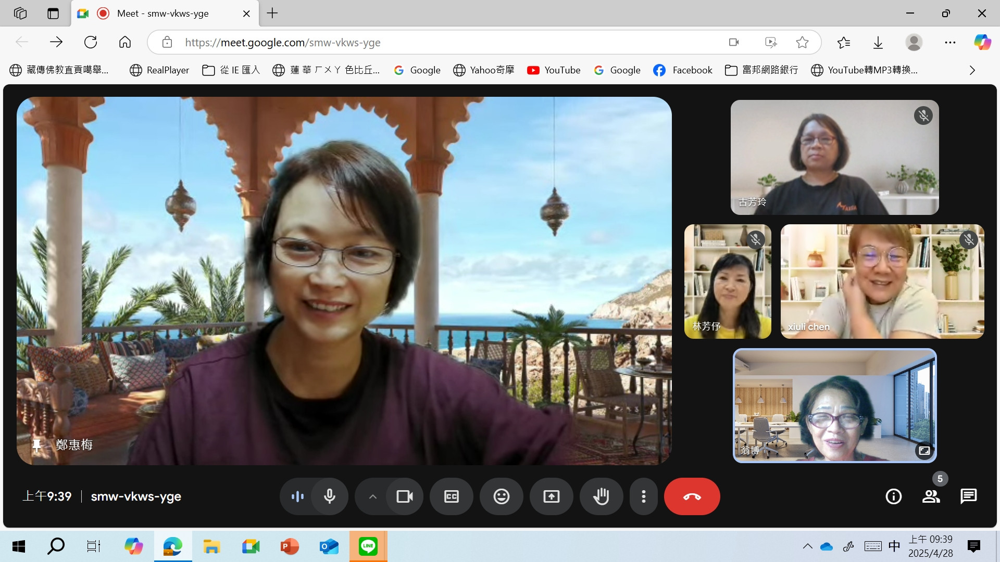Turn on closed captions
The width and height of the screenshot is (1000, 562).
(x=451, y=496)
